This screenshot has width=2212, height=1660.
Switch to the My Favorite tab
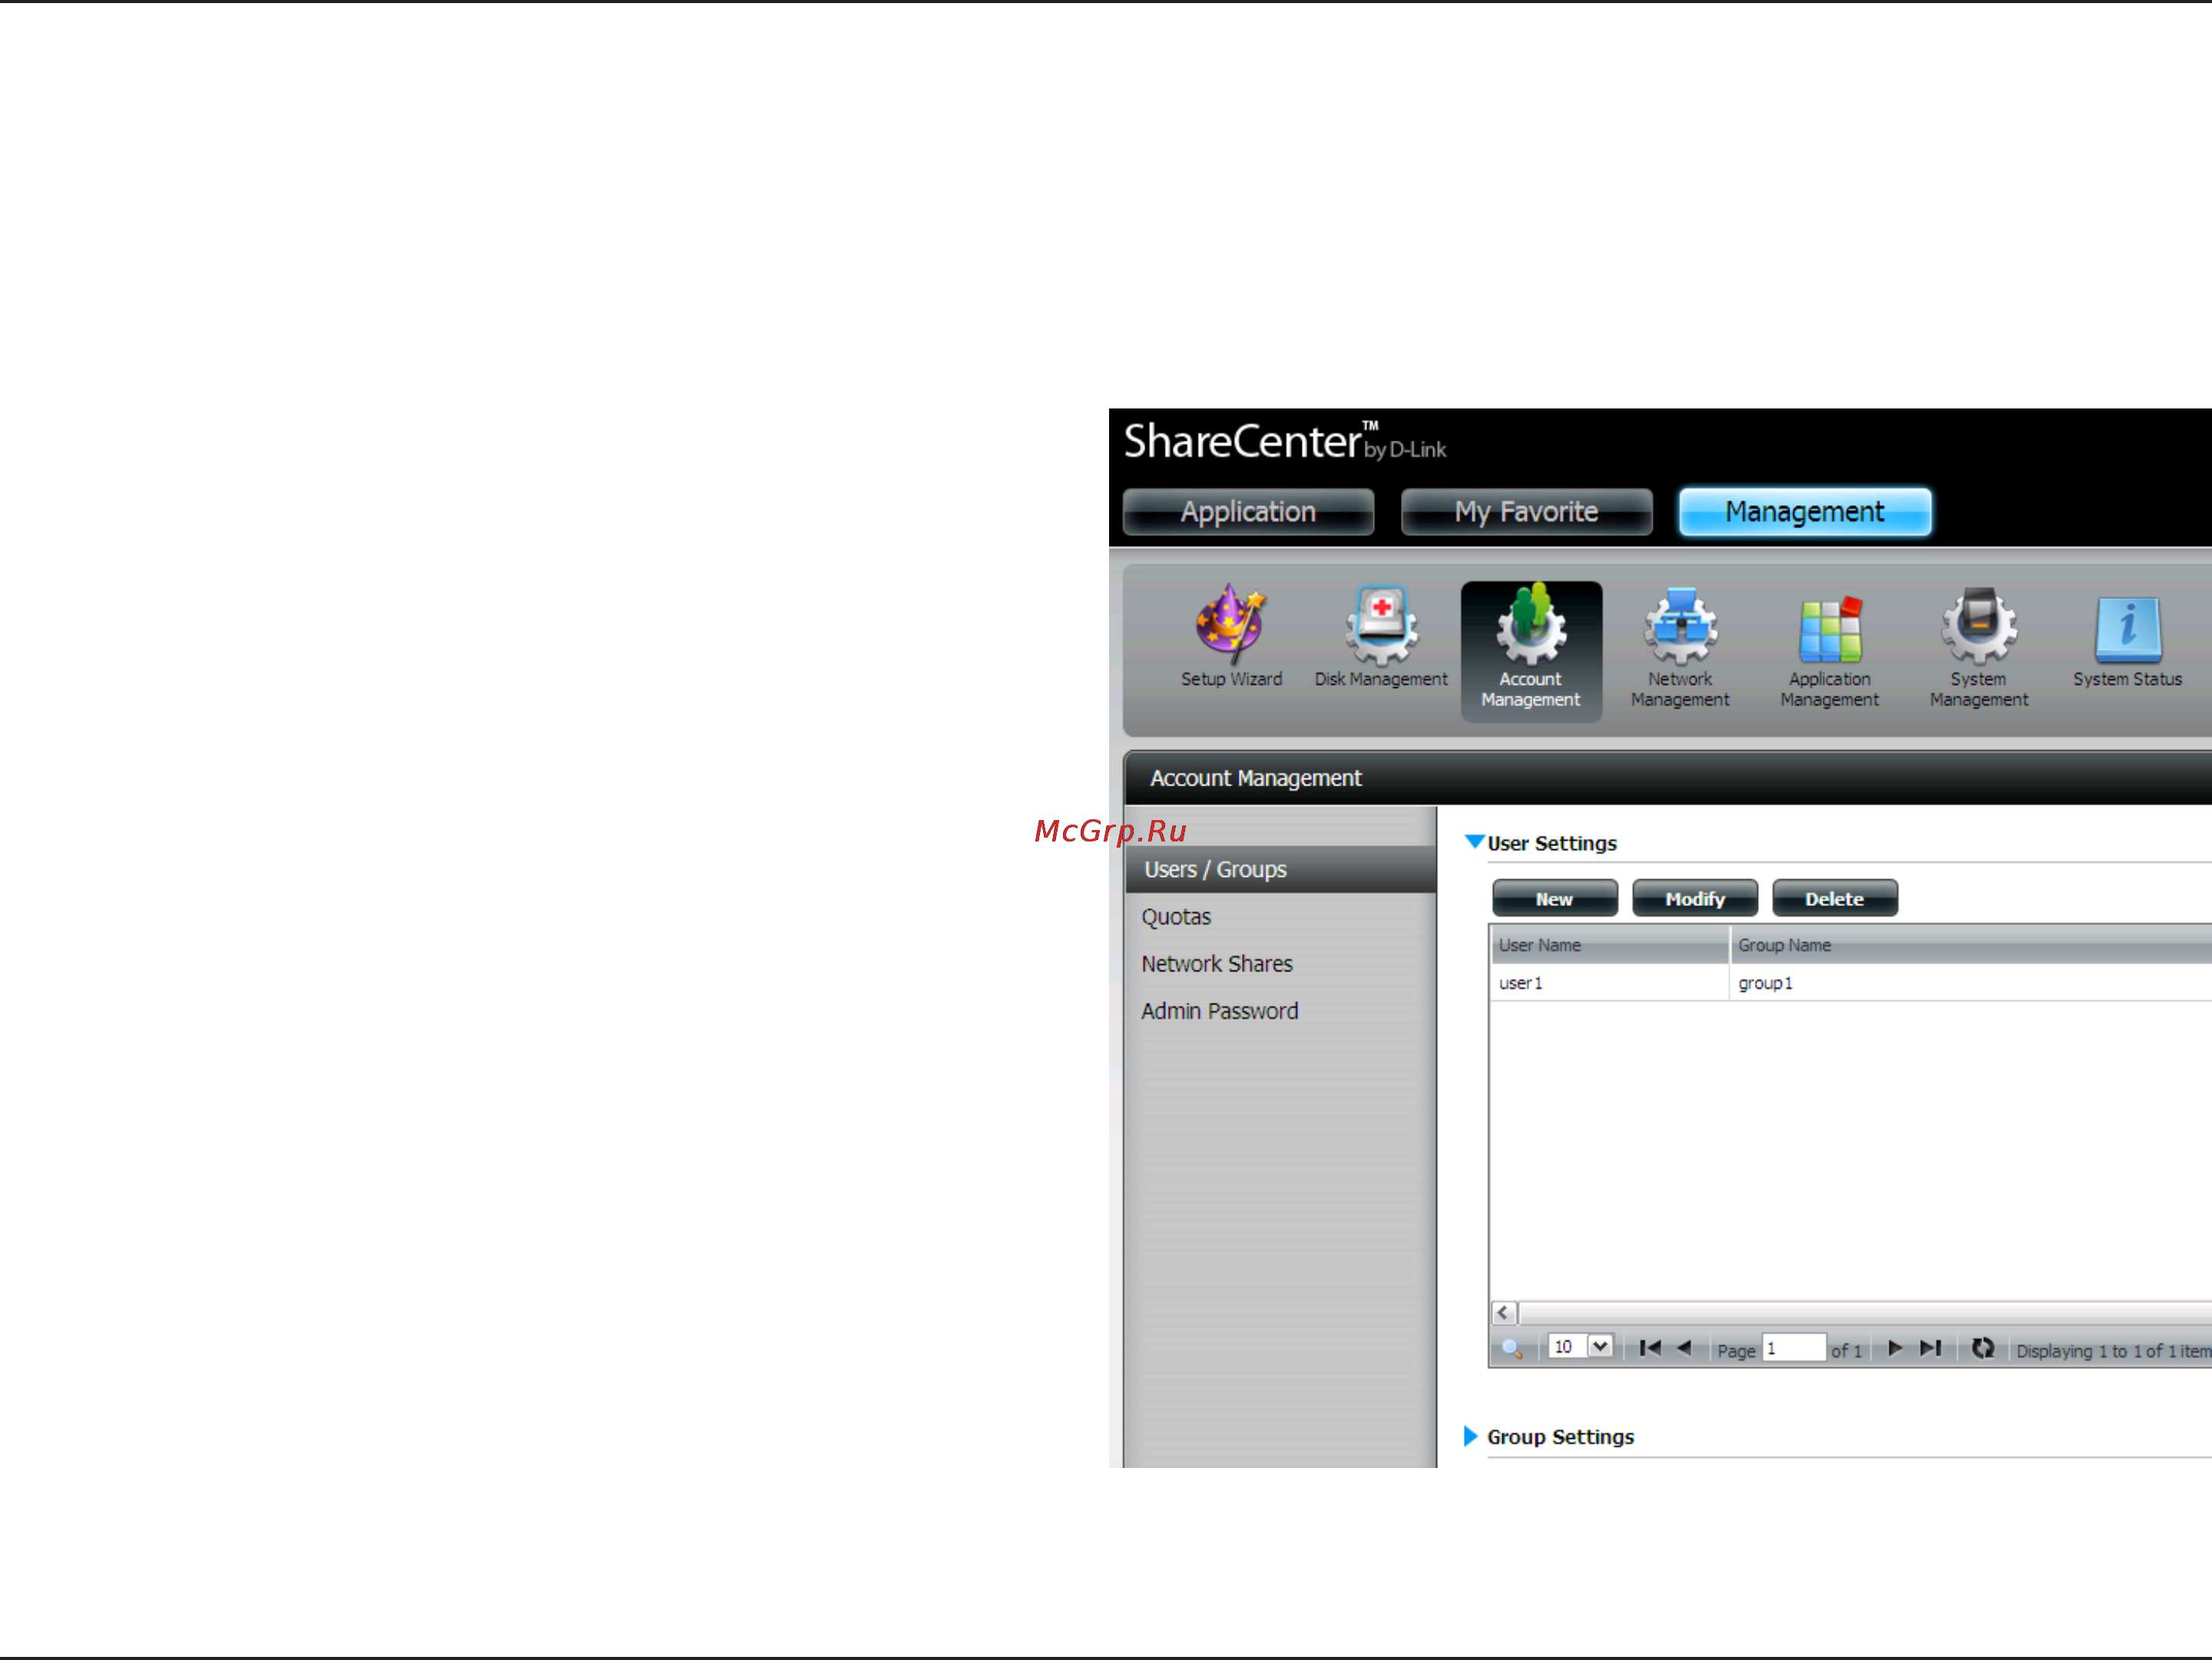[1526, 511]
